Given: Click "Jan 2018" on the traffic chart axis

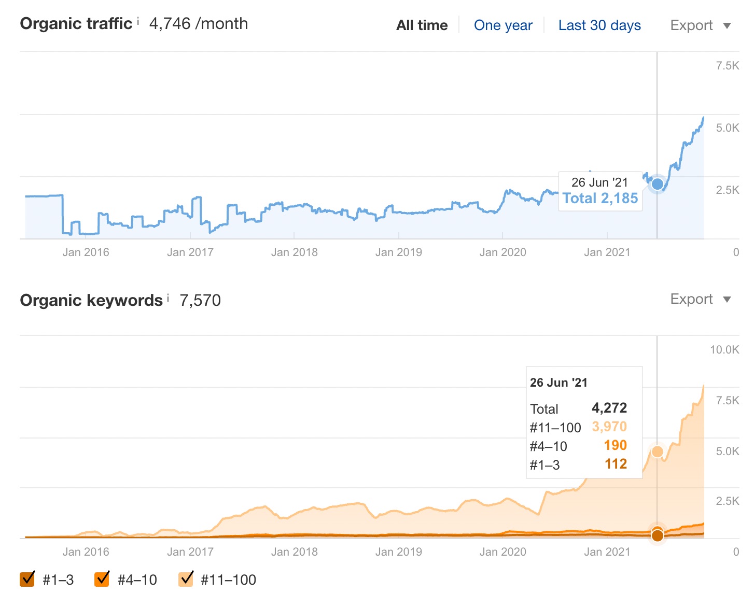Looking at the screenshot, I should [295, 252].
